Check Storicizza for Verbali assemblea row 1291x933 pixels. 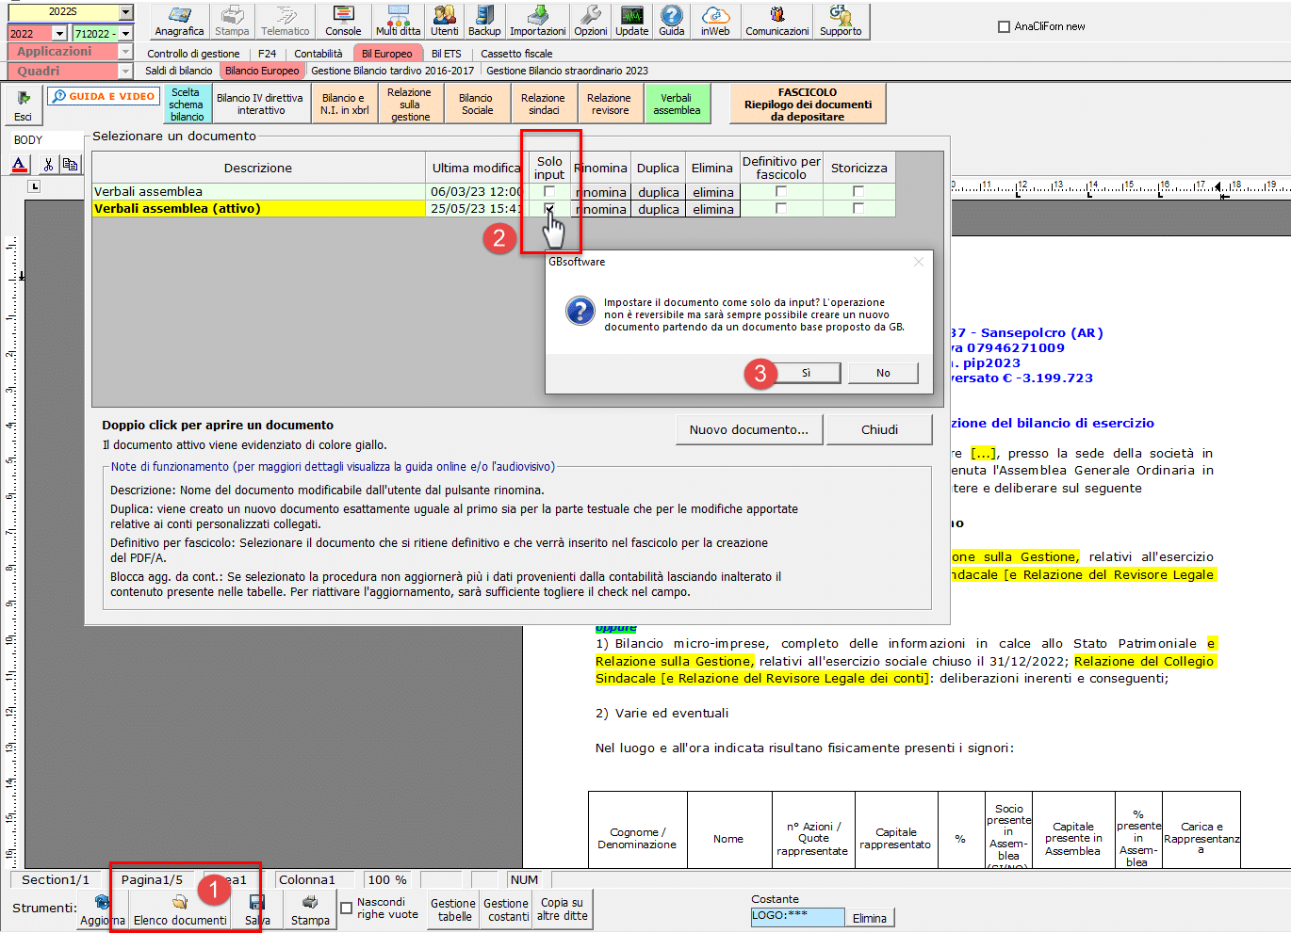858,191
